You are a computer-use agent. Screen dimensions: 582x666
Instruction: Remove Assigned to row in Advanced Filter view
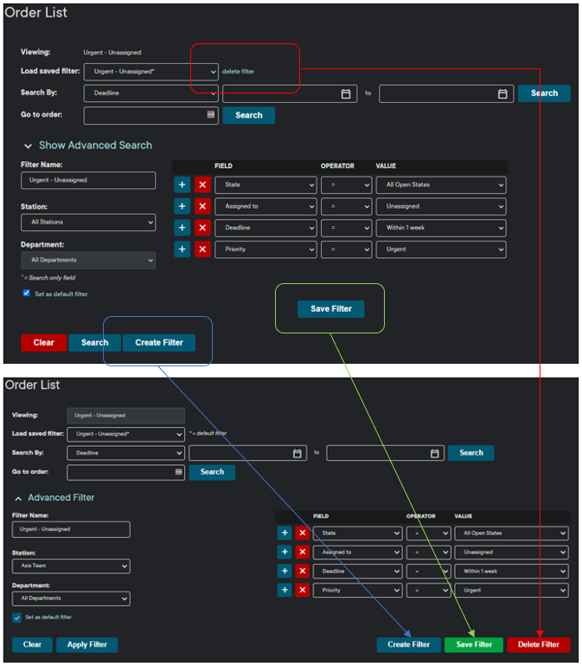303,552
